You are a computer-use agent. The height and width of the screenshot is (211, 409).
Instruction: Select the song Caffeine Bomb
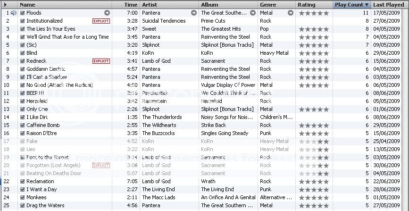pyautogui.click(x=43, y=126)
